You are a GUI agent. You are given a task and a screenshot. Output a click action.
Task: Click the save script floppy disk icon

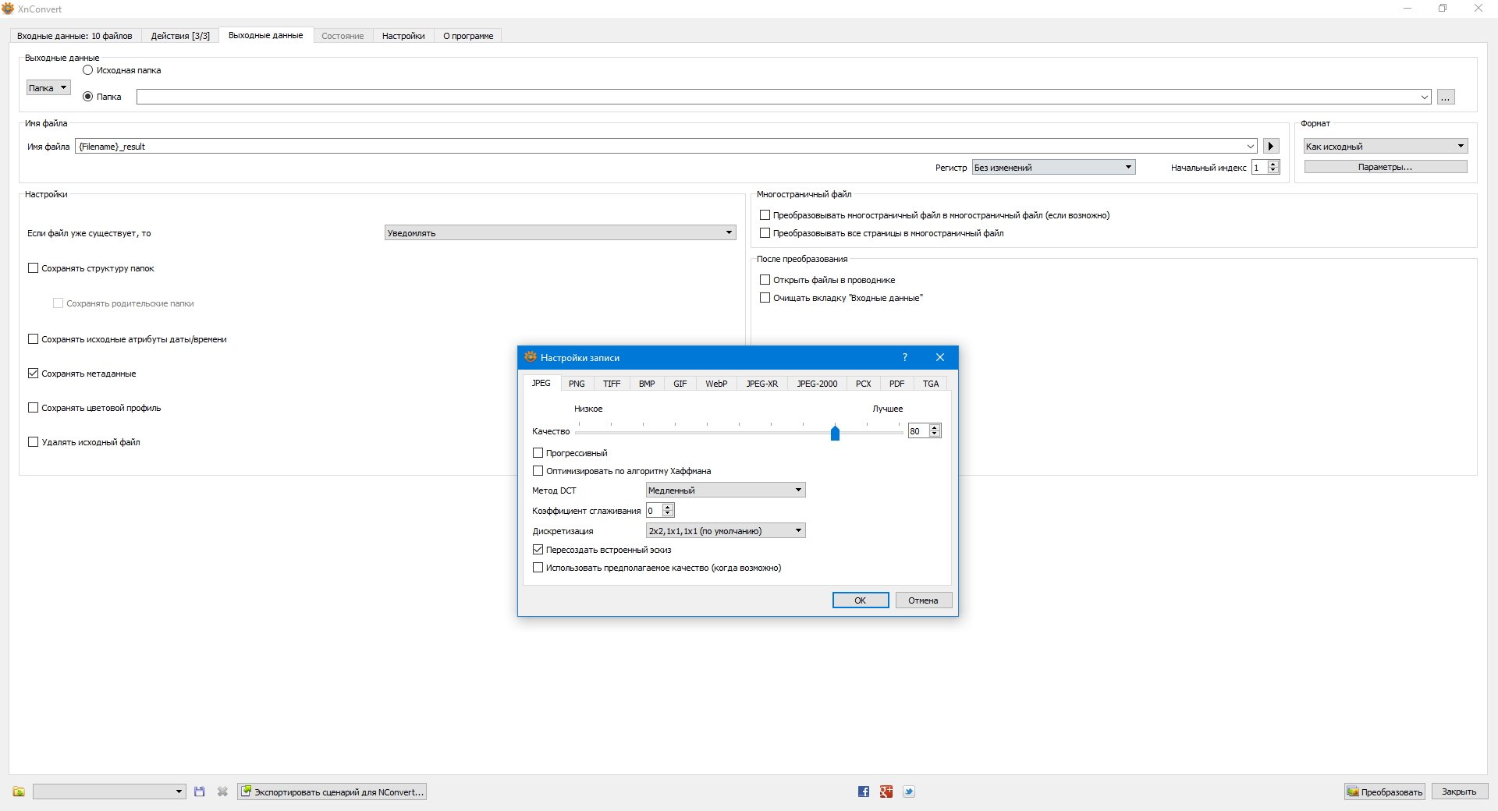point(200,792)
